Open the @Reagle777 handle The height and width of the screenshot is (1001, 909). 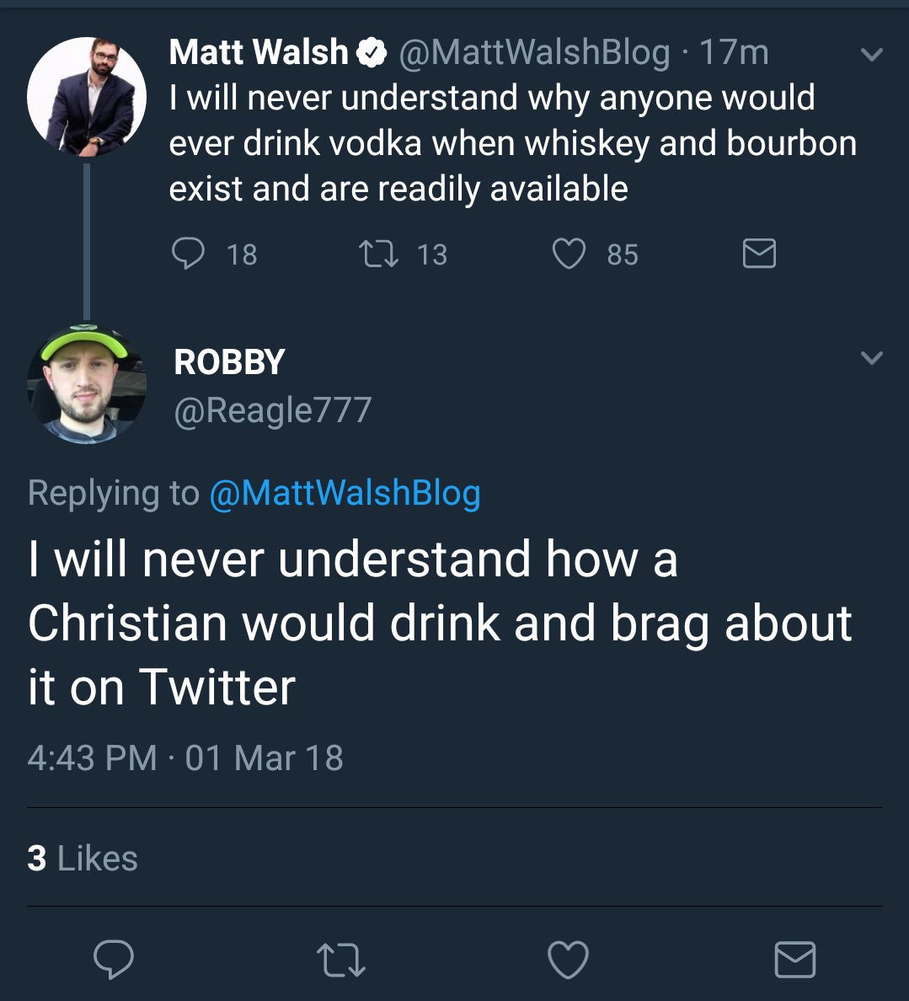[x=272, y=410]
